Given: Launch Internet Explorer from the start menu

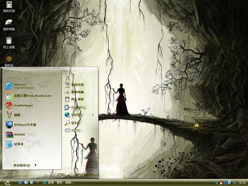Looking at the screenshot, I should [x=20, y=86].
